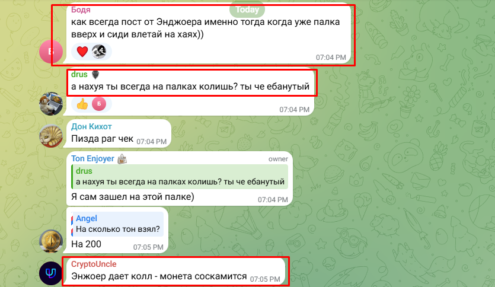Open the gold coin avatar next to 'На 200'
Viewport: 495px width, 287px height.
pyautogui.click(x=50, y=241)
